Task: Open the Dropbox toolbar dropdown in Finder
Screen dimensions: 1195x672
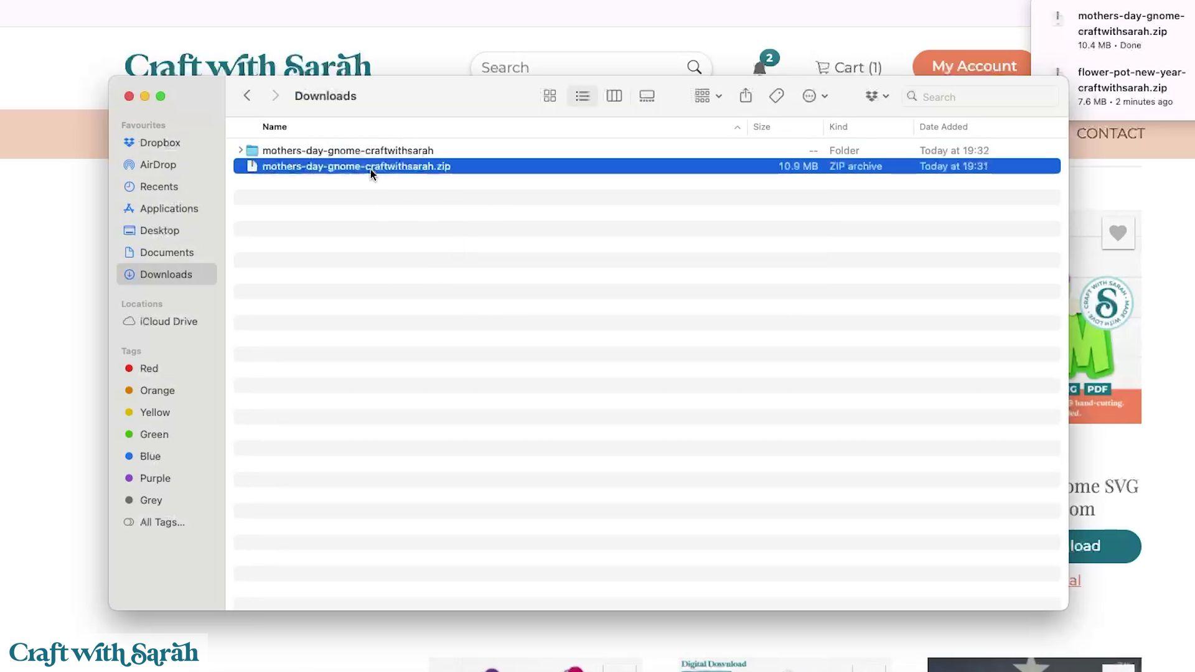Action: click(x=877, y=96)
